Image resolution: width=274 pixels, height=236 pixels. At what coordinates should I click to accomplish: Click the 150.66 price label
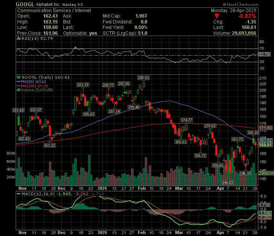coord(218,165)
